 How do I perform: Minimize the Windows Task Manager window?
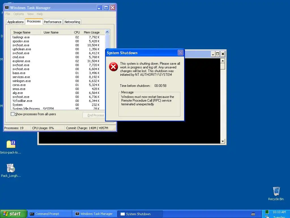coord(99,8)
